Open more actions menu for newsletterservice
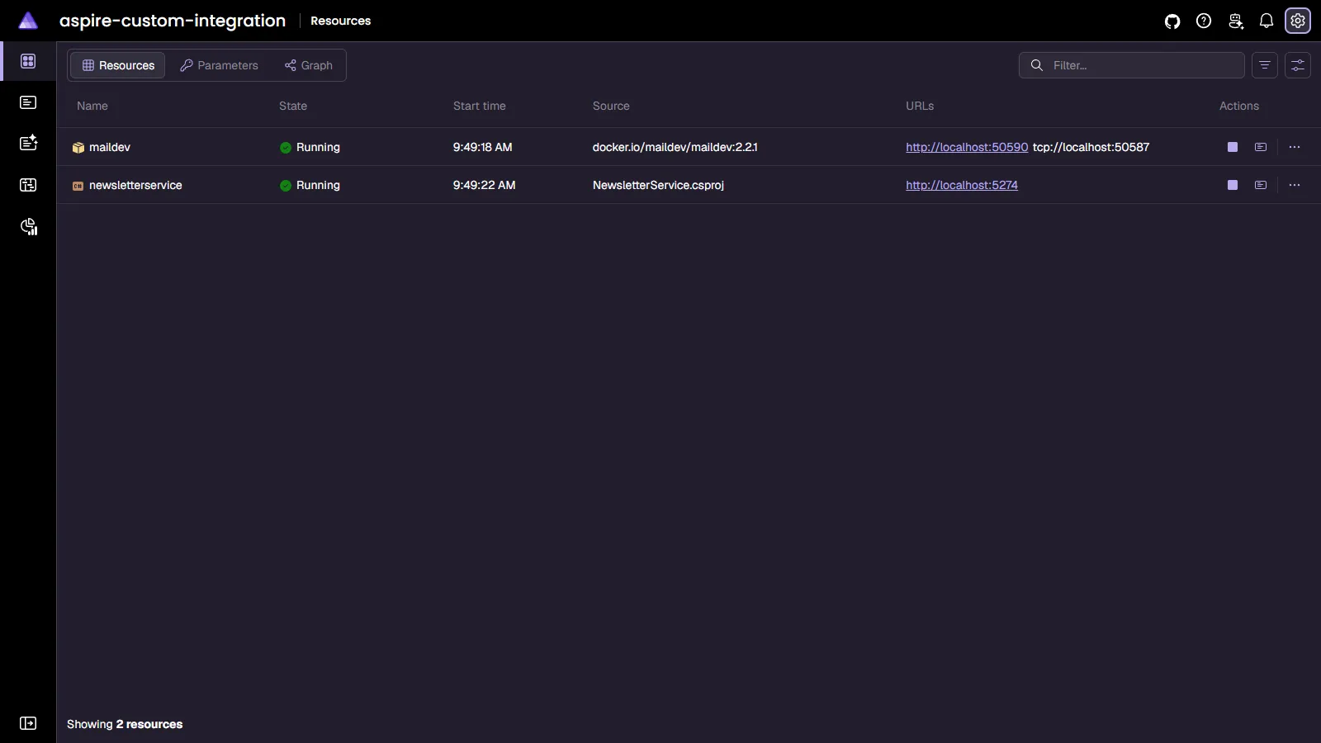The width and height of the screenshot is (1321, 743). [1295, 185]
